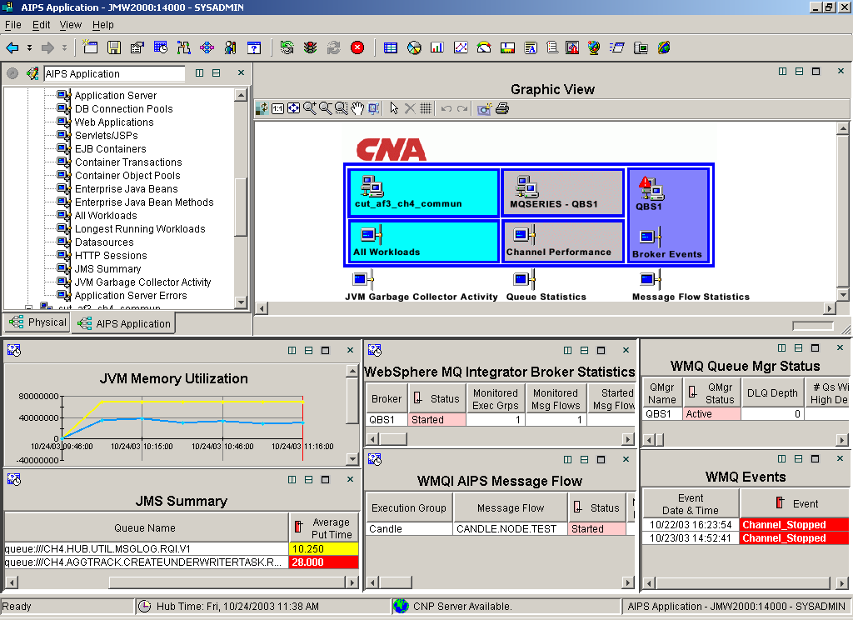Click the navigator tree scroll down arrow
The image size is (853, 620).
click(241, 302)
